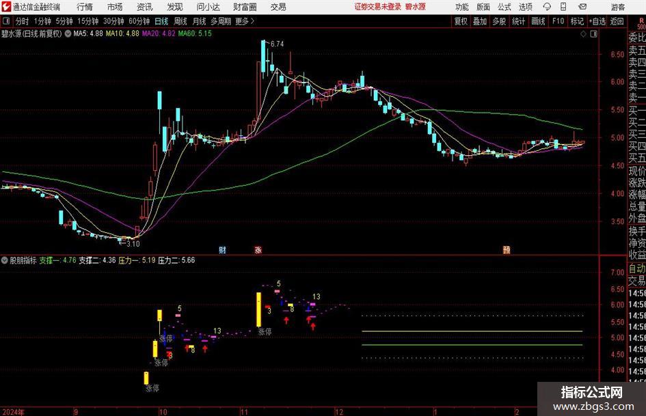Click the 2024年 date axis label
The image size is (646, 416).
point(13,412)
